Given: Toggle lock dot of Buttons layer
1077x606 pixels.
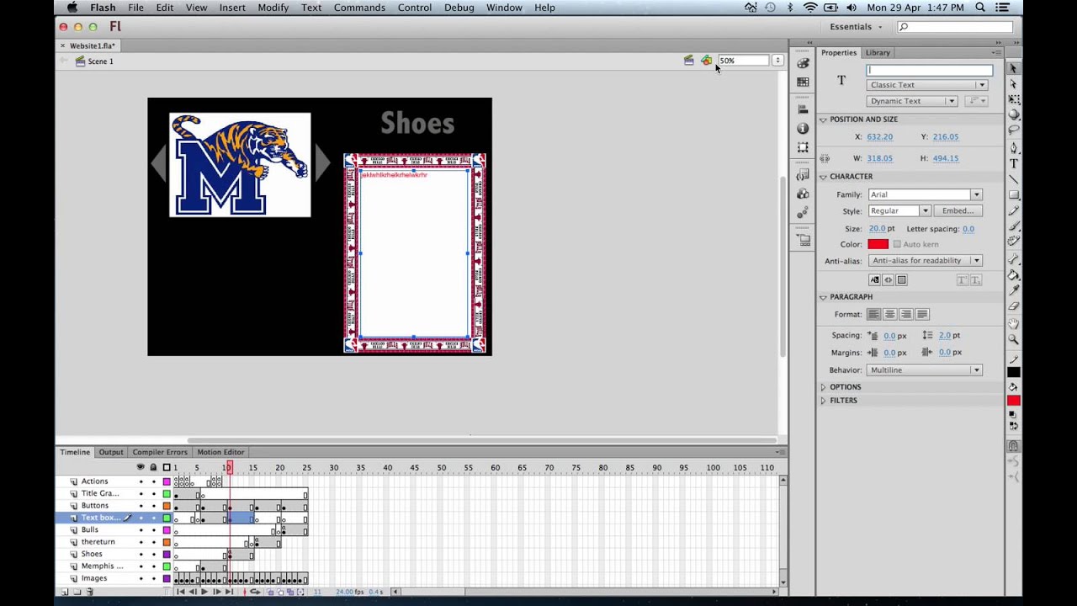Looking at the screenshot, I should pyautogui.click(x=154, y=506).
